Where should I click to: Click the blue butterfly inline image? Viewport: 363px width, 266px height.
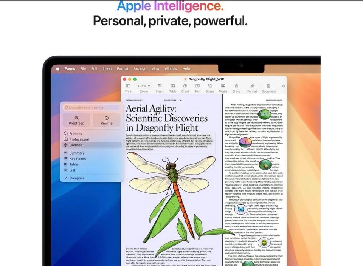(241, 210)
